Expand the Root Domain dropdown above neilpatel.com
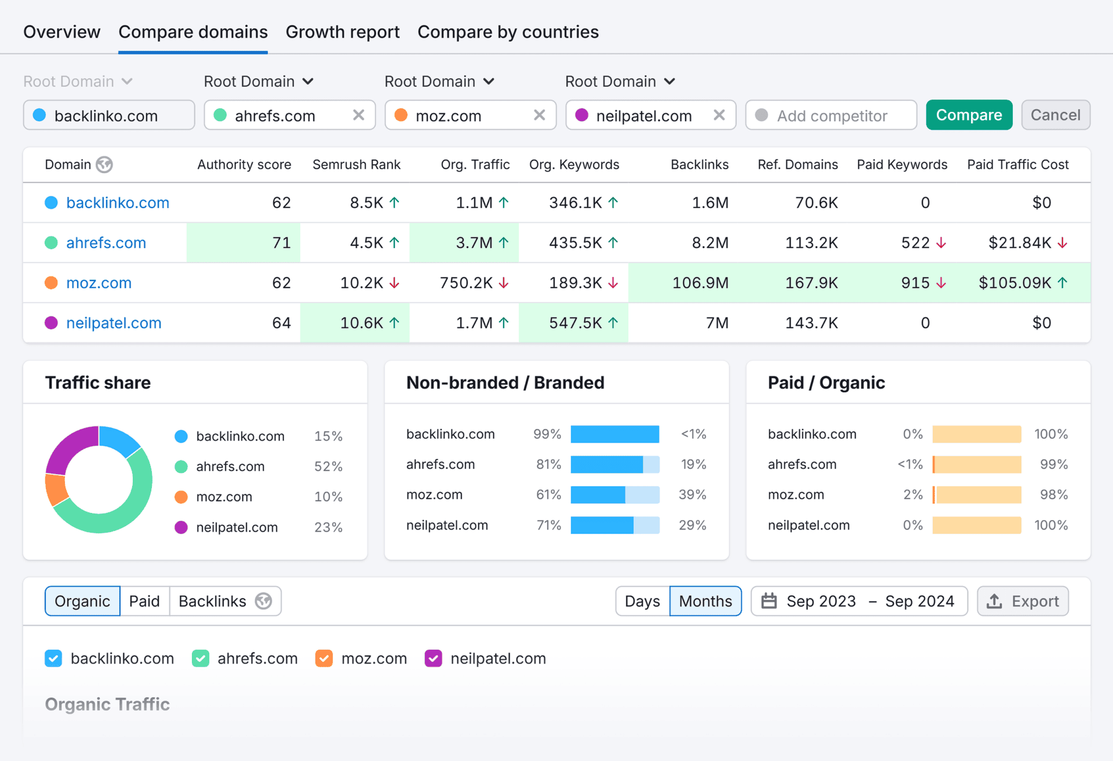The image size is (1113, 761). 620,81
